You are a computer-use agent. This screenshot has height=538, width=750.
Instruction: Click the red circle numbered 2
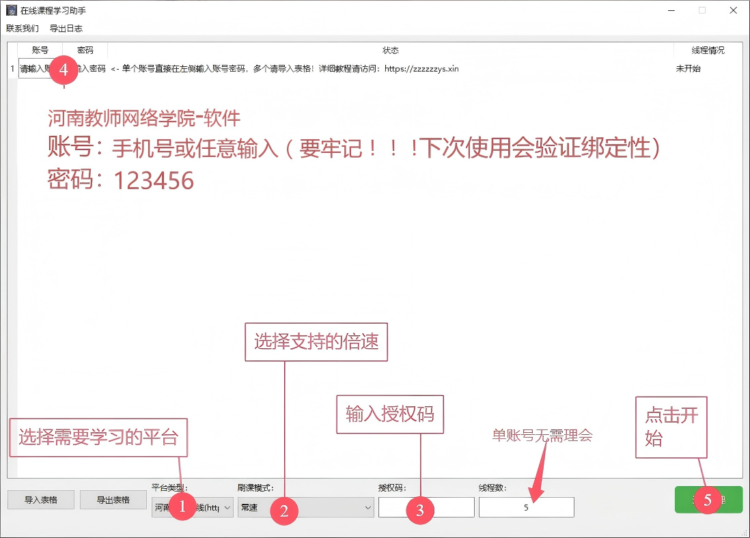[284, 510]
